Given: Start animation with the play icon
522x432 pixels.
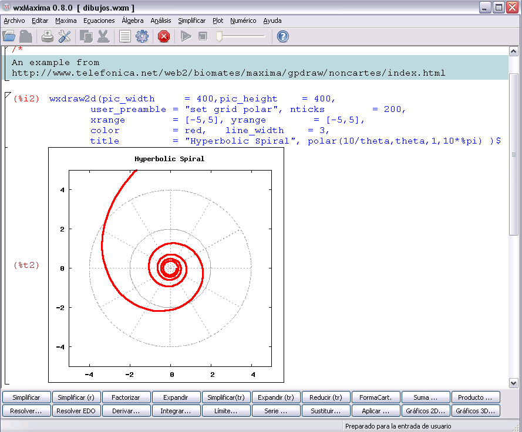Looking at the screenshot, I should point(186,36).
